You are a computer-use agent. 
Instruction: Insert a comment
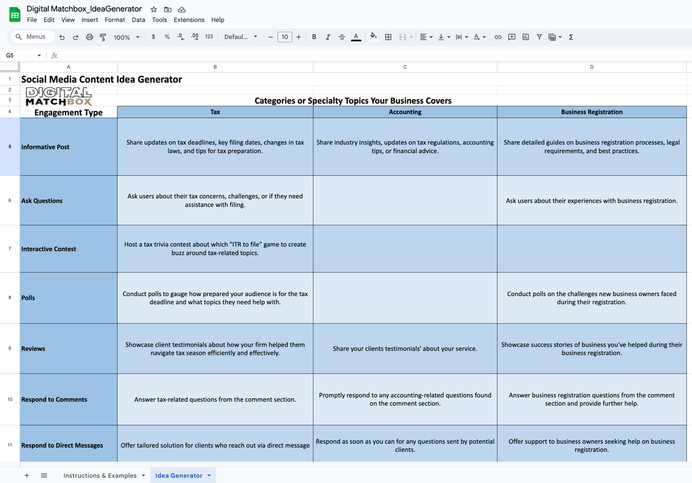512,37
